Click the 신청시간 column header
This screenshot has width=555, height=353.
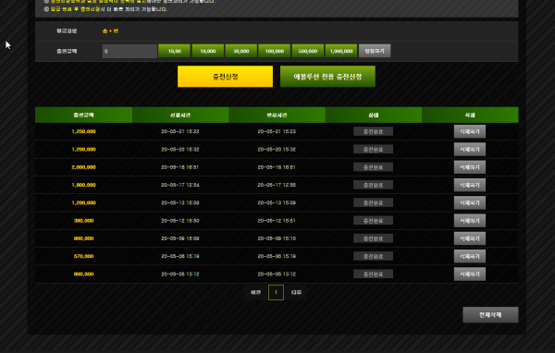(x=180, y=115)
